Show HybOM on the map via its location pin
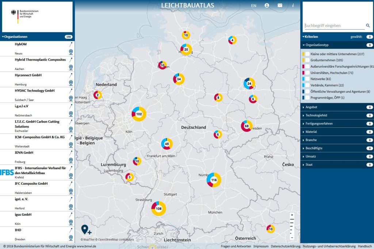374x249 pixels. coord(71,52)
